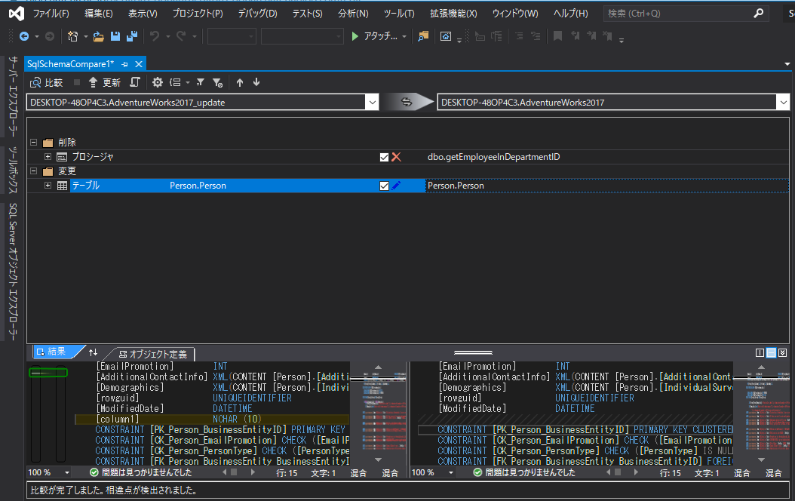Viewport: 795px width, 501px height.
Task: Open the SQL Server オブジェクト エクスプローラー side tab
Action: pyautogui.click(x=13, y=272)
